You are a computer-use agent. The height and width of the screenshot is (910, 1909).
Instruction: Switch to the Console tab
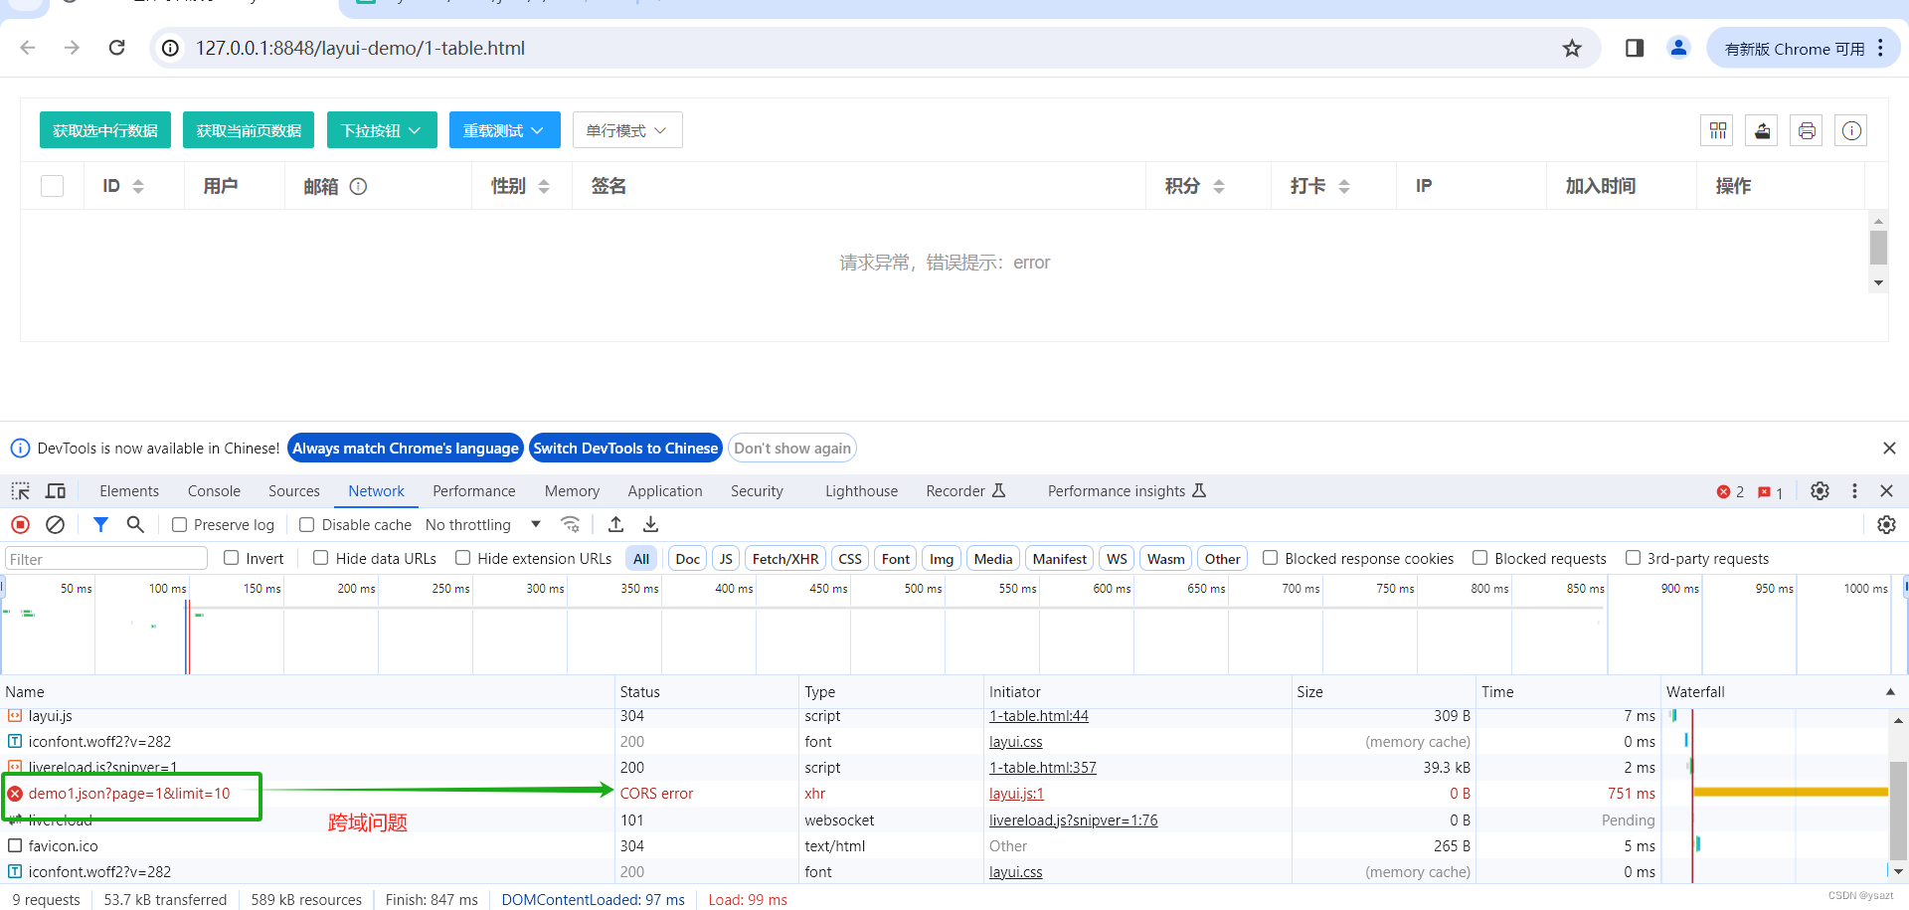point(214,491)
